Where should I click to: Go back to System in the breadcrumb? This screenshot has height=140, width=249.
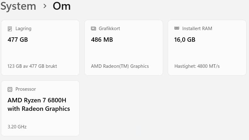point(18,6)
